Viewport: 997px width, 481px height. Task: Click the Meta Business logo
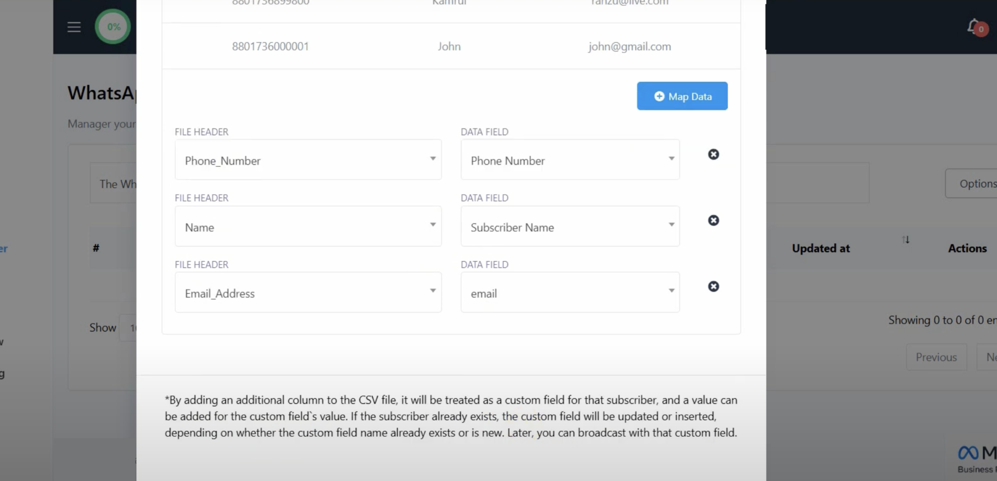tap(977, 459)
